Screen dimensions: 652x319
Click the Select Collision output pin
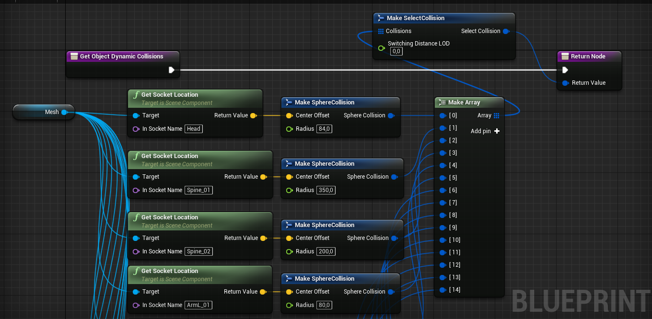click(505, 31)
